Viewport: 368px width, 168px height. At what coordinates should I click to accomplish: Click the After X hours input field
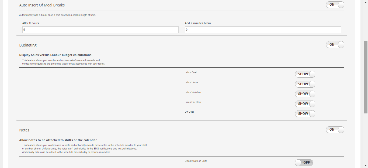click(x=100, y=30)
